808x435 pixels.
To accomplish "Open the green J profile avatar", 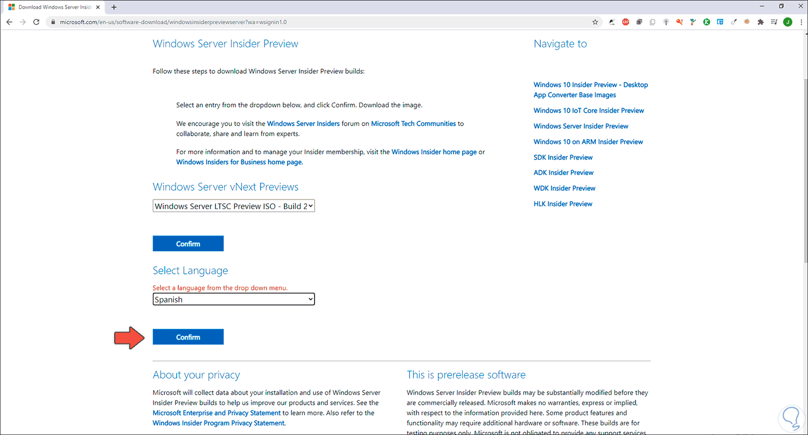I will pyautogui.click(x=788, y=22).
